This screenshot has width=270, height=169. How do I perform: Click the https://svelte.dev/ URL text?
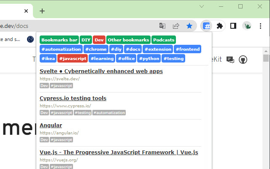tap(60, 79)
